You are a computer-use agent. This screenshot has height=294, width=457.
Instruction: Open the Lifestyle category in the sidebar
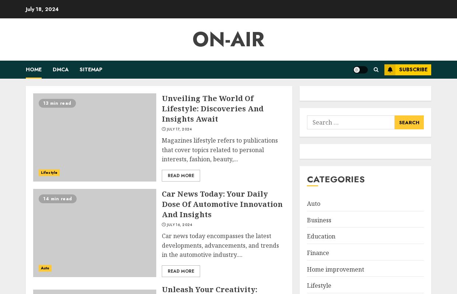(x=319, y=286)
